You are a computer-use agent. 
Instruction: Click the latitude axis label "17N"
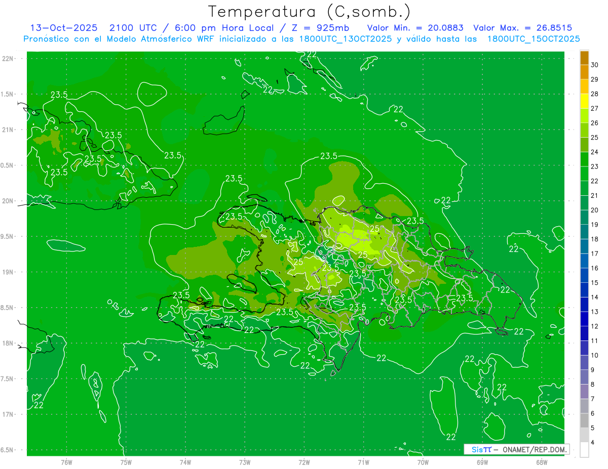point(8,414)
